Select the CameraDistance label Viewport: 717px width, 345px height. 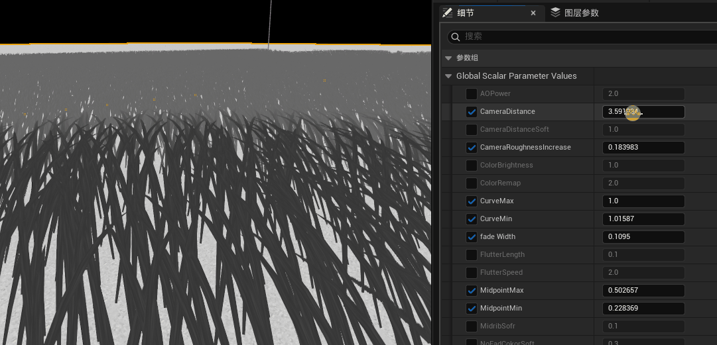[507, 112]
